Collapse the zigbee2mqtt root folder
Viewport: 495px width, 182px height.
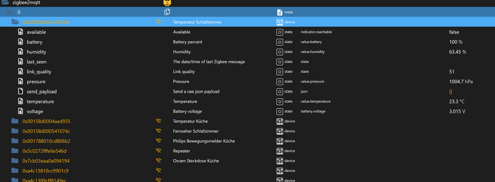tap(5, 2)
